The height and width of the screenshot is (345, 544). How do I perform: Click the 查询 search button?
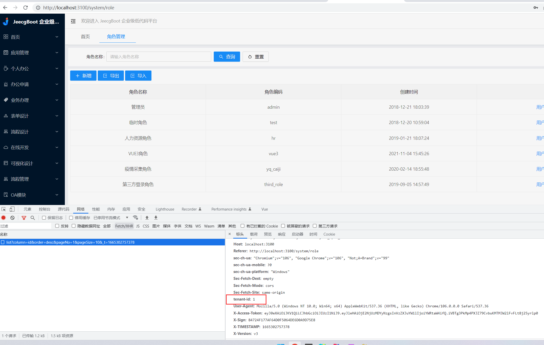coord(227,57)
